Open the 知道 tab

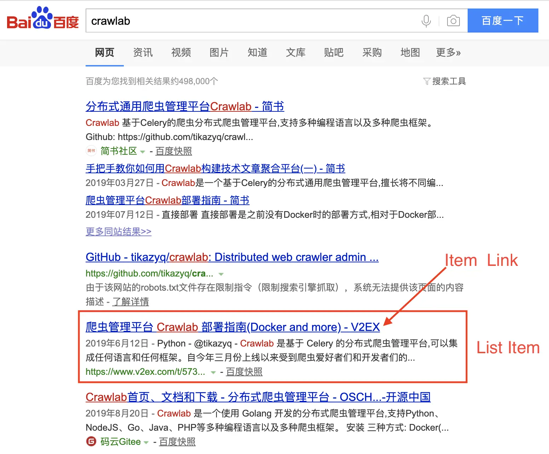(x=258, y=52)
